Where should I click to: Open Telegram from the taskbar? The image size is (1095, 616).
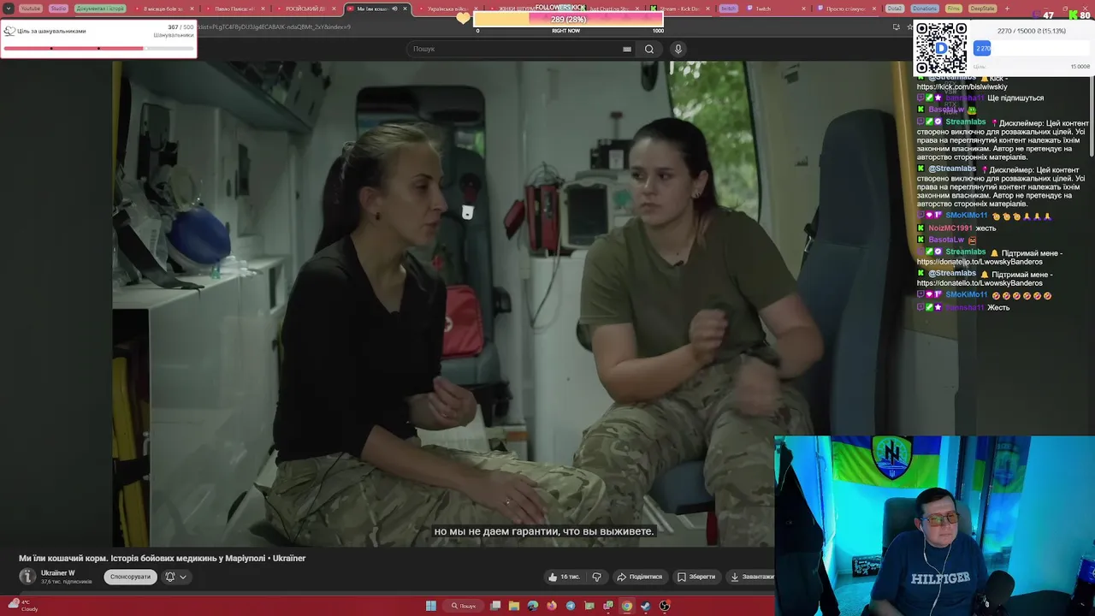571,606
